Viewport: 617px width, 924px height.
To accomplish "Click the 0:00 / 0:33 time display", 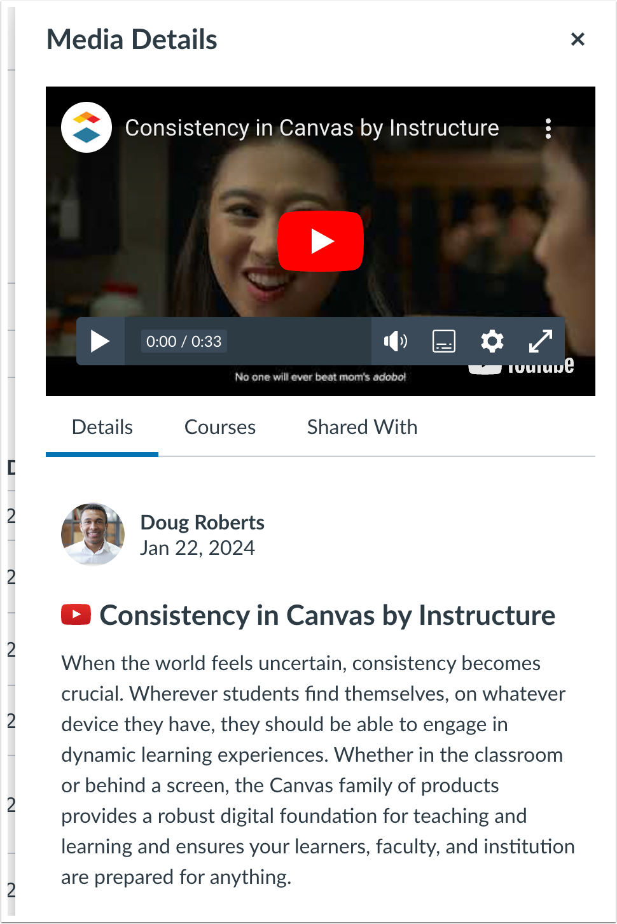I will [x=184, y=342].
